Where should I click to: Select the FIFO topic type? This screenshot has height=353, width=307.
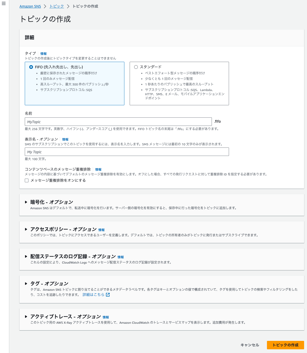point(31,67)
